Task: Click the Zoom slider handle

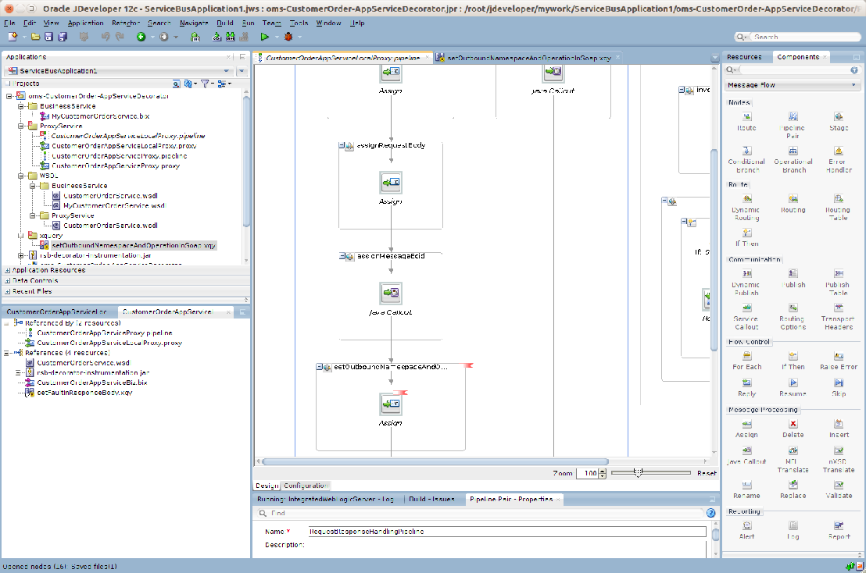Action: (639, 472)
